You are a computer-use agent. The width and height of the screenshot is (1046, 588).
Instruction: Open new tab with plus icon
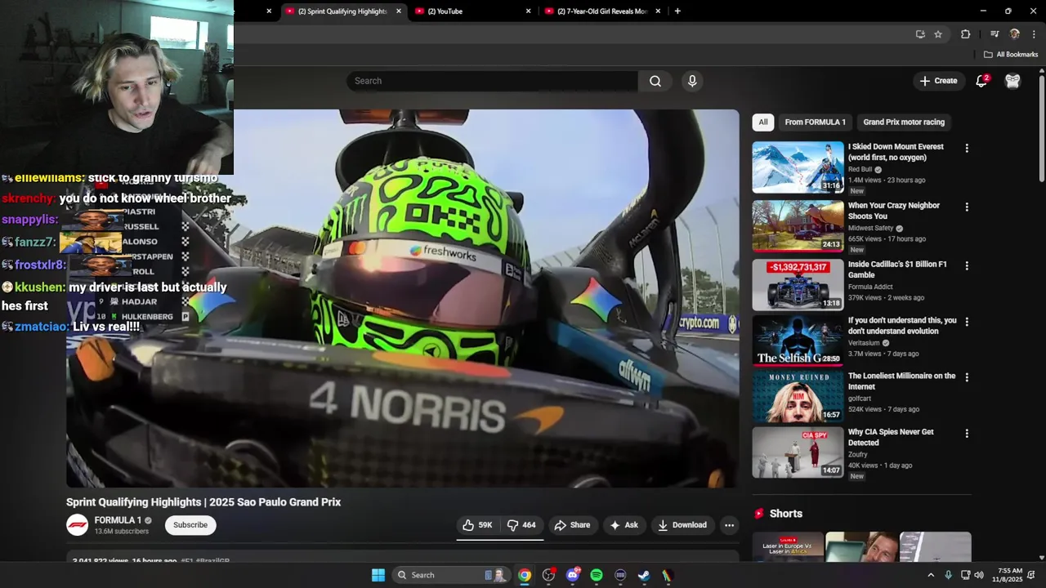click(677, 11)
